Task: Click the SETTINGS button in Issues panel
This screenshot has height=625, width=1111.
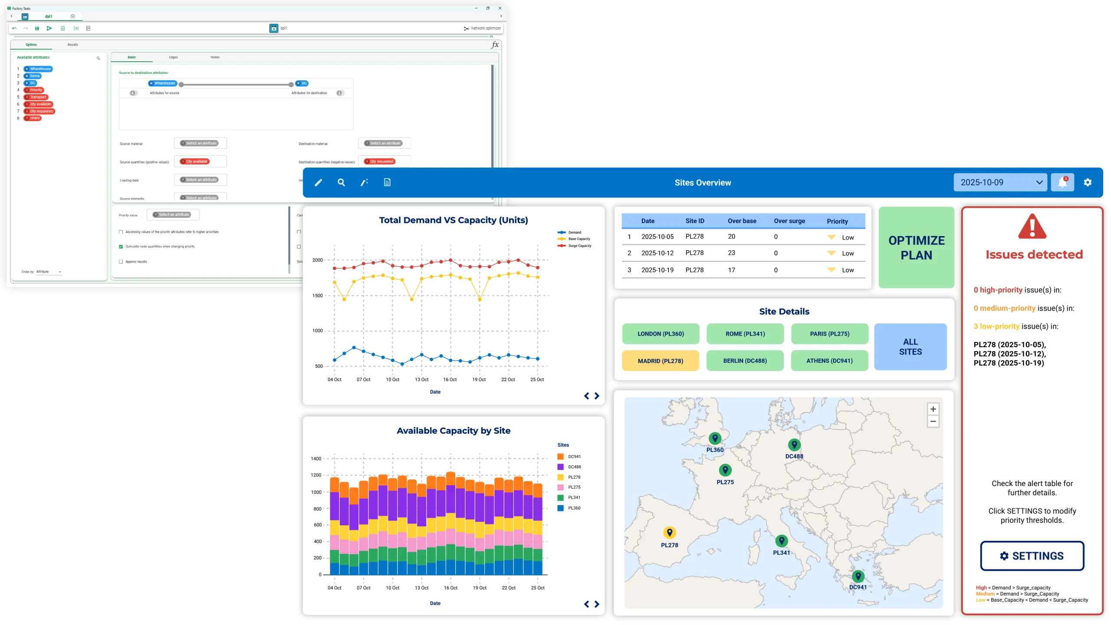Action: [x=1032, y=556]
